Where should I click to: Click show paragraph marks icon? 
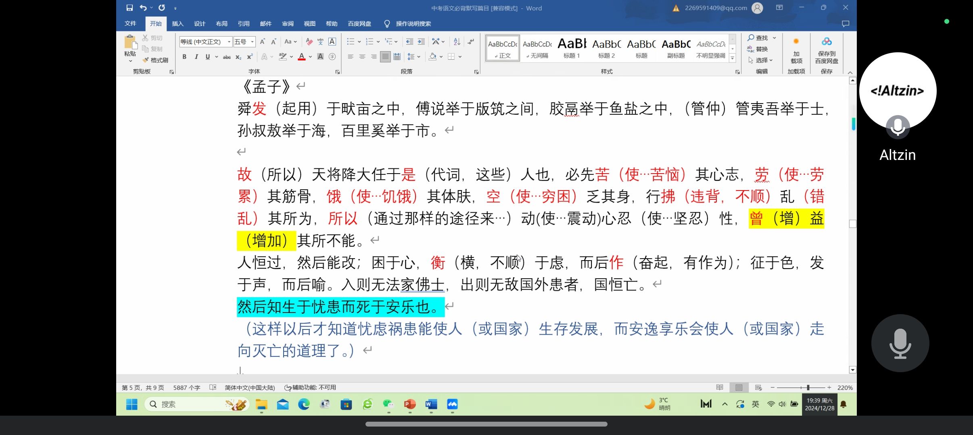[x=471, y=41]
